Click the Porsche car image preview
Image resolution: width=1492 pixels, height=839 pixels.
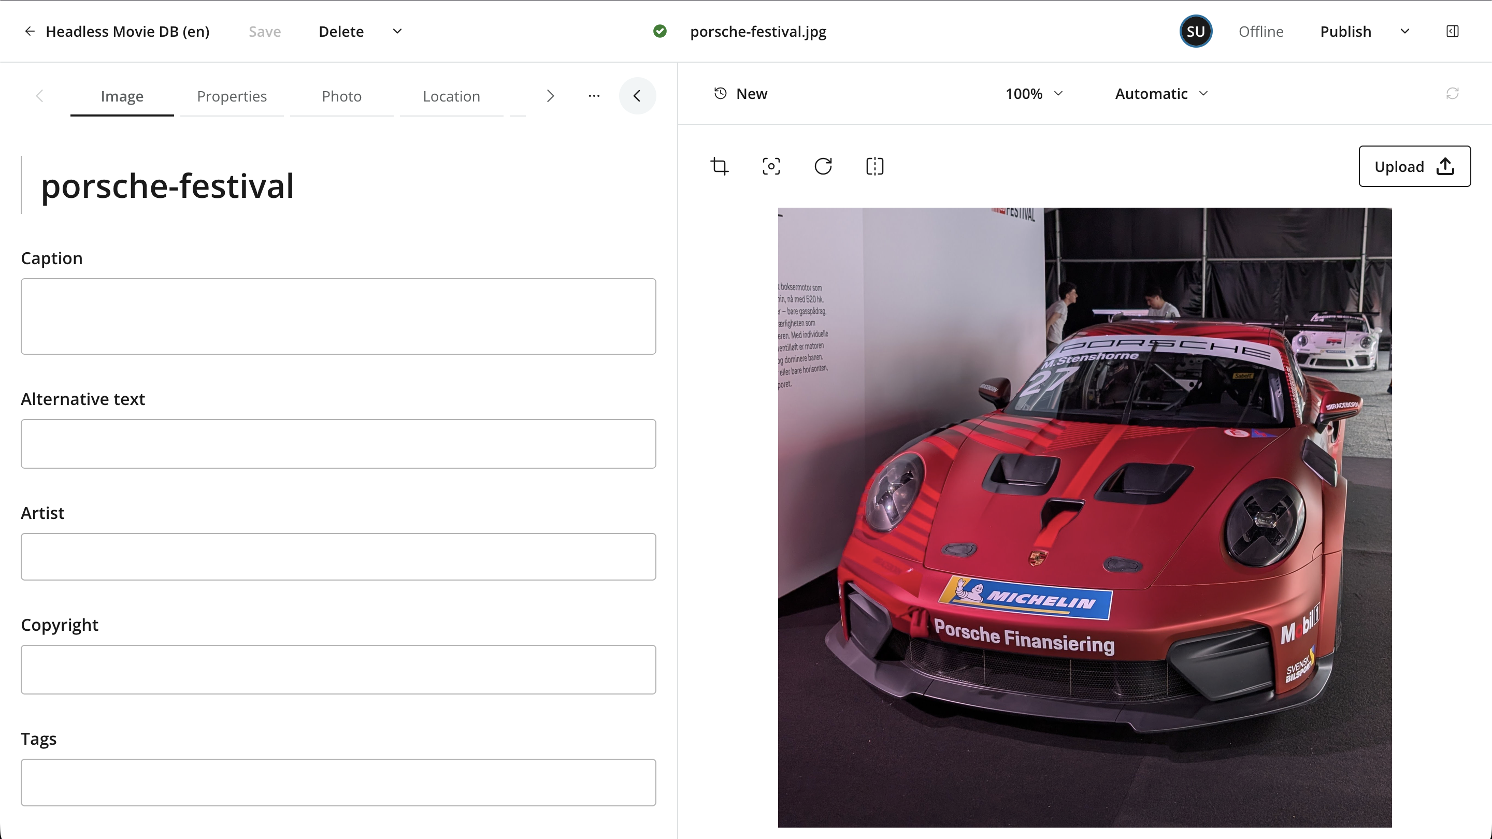point(1085,518)
